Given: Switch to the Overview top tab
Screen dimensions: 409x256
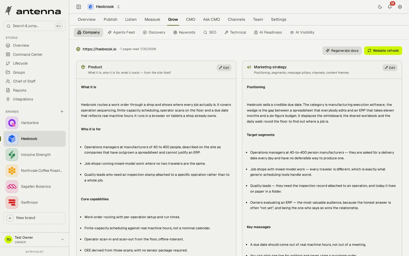Looking at the screenshot, I should (87, 19).
